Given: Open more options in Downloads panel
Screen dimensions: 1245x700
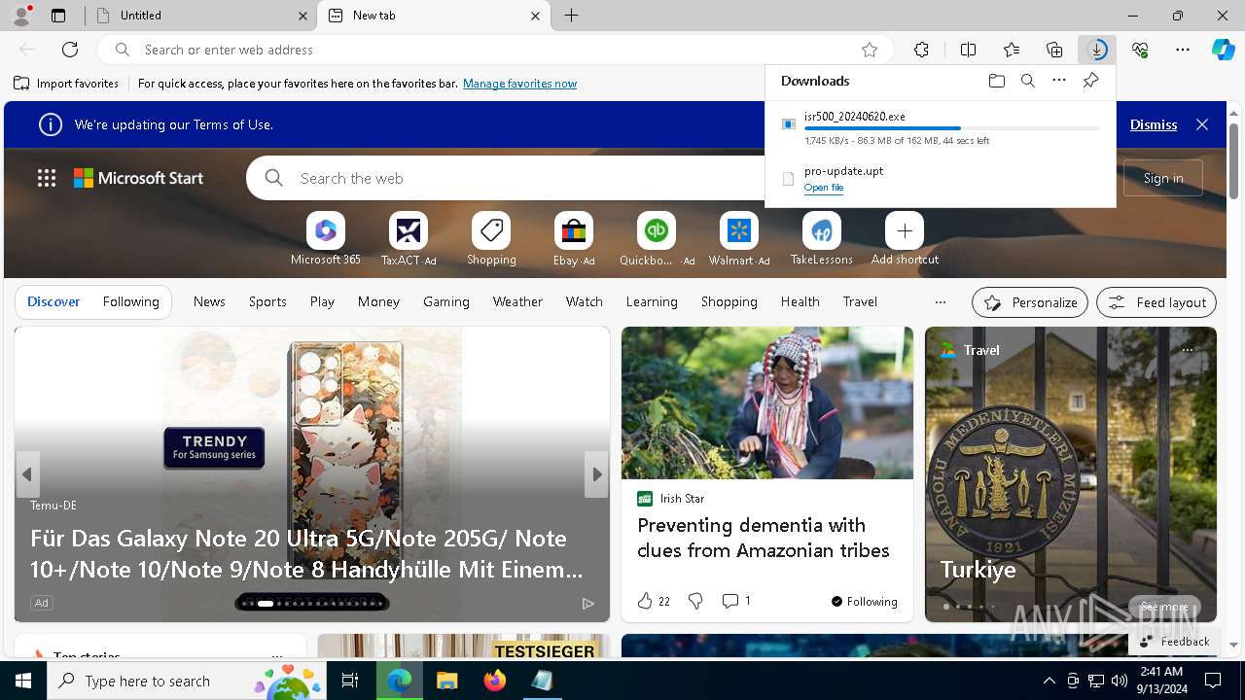Looking at the screenshot, I should (1059, 81).
